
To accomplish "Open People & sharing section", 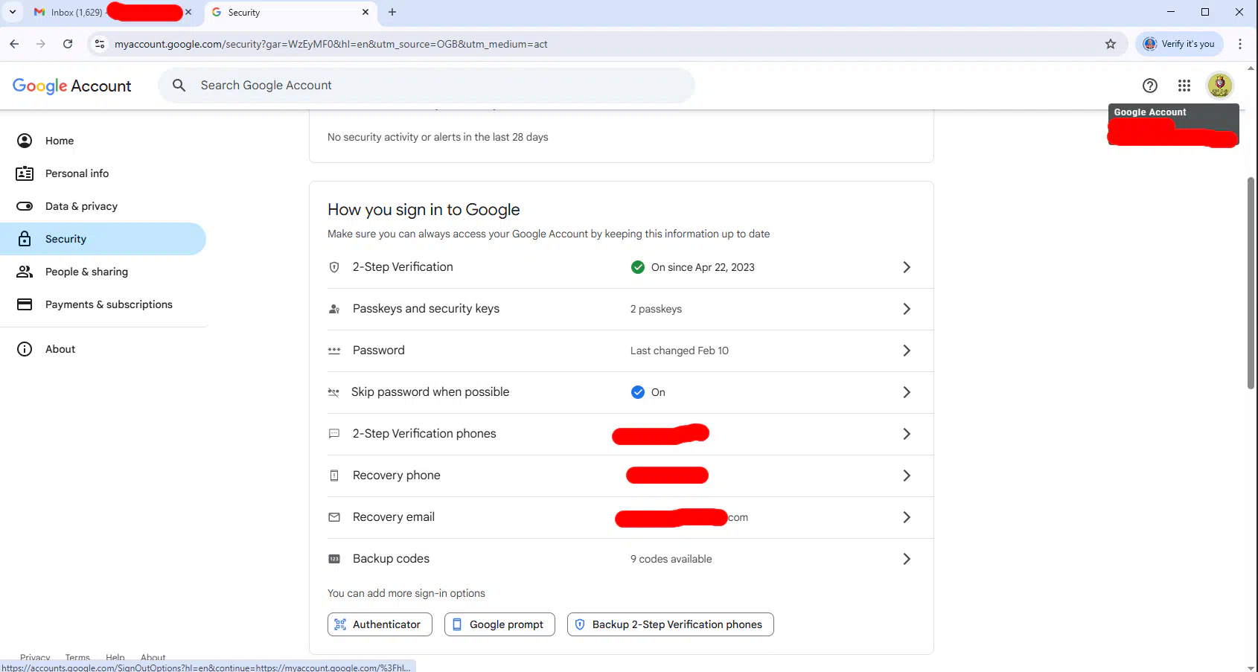I will tap(103, 272).
